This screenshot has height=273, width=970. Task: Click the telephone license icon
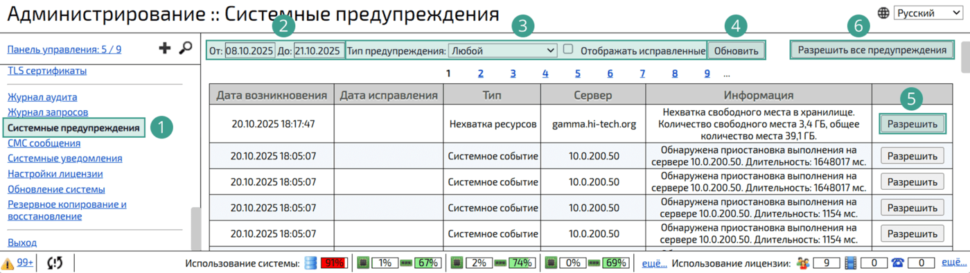[x=898, y=263]
